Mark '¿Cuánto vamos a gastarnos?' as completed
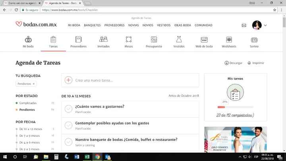The image size is (286, 161). point(68,109)
